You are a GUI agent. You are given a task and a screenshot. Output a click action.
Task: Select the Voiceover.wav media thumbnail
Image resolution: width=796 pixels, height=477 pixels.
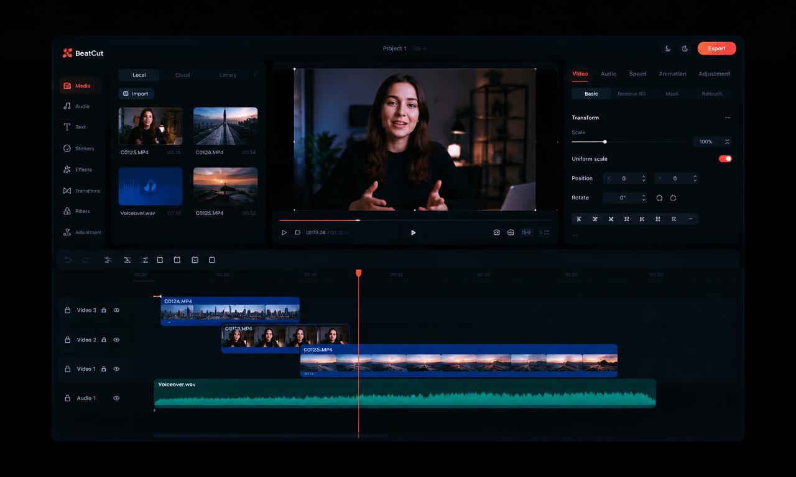tap(150, 186)
